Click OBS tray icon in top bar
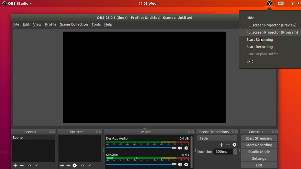 coord(269,3)
